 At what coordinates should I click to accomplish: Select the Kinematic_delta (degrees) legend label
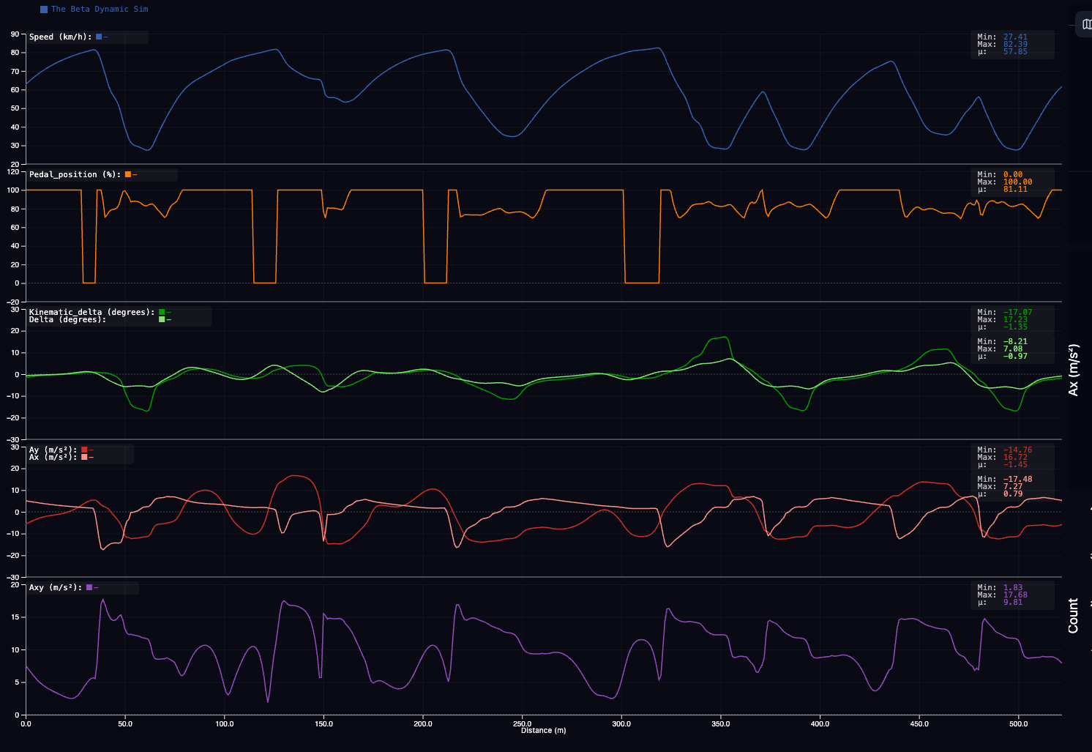point(92,312)
